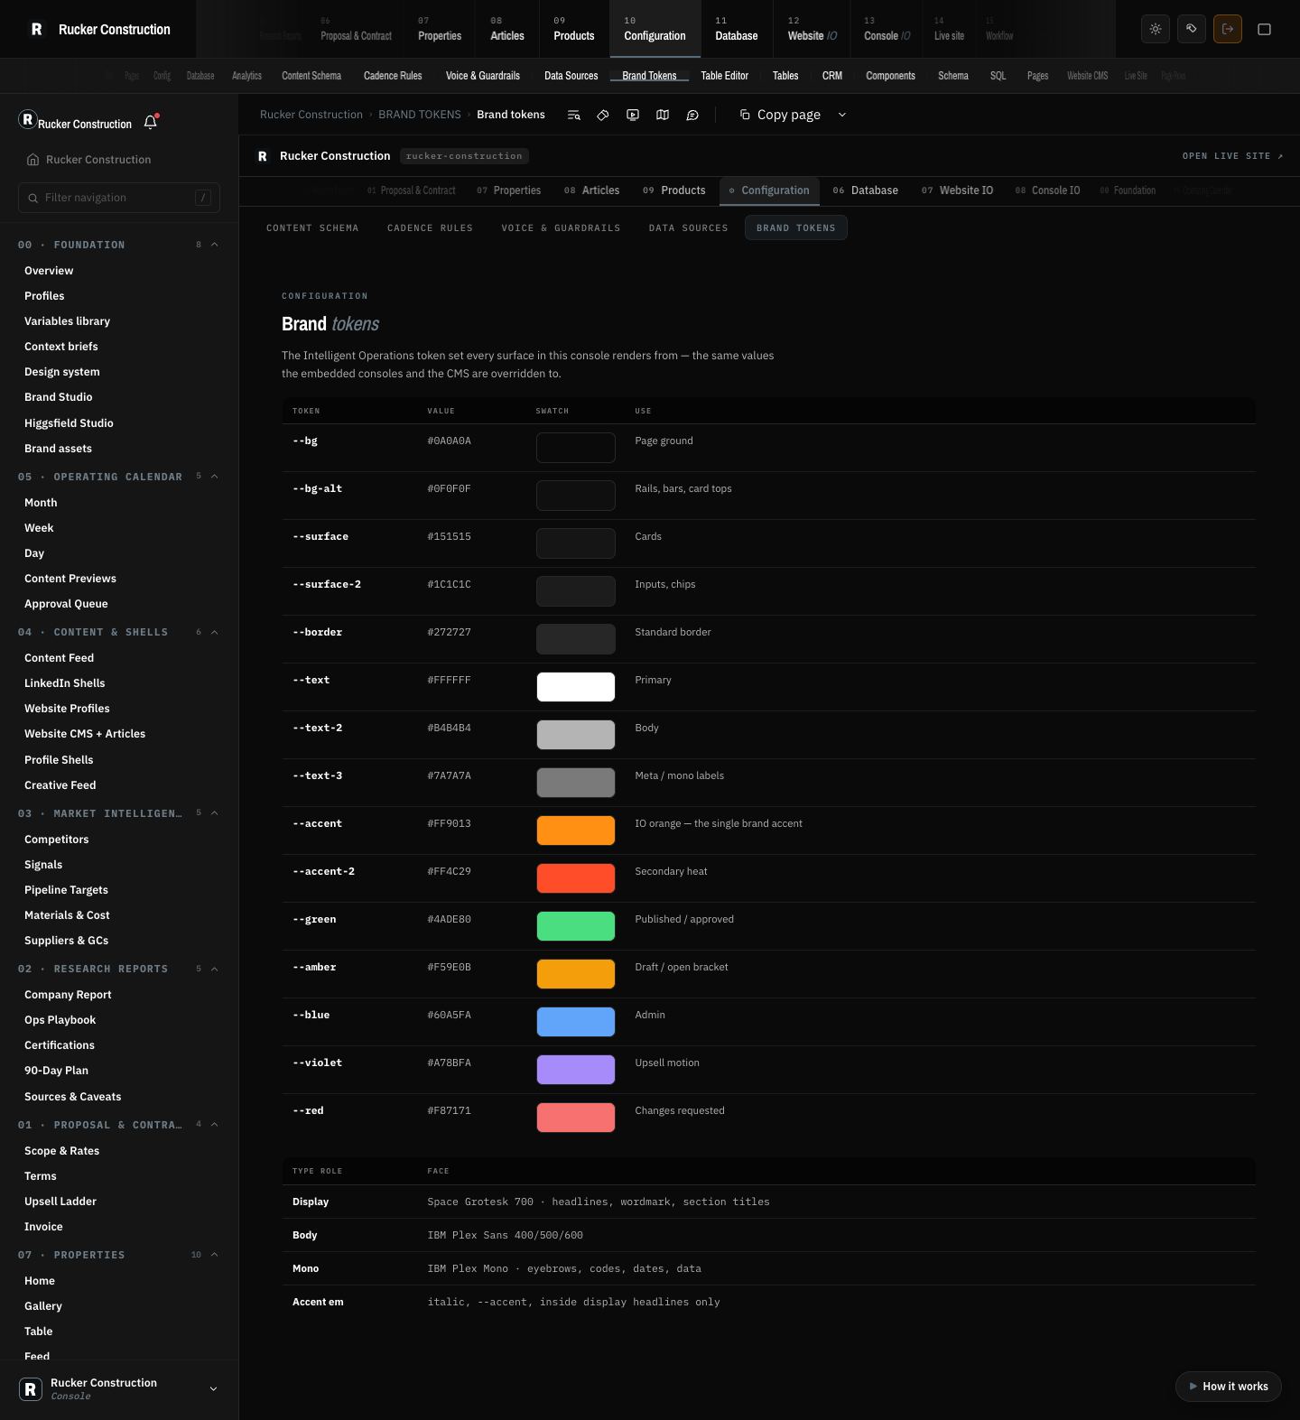This screenshot has height=1420, width=1300.
Task: Click the square panel icon at top right
Action: [1264, 29]
